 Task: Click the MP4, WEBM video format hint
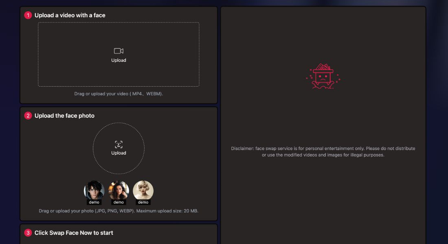(119, 94)
